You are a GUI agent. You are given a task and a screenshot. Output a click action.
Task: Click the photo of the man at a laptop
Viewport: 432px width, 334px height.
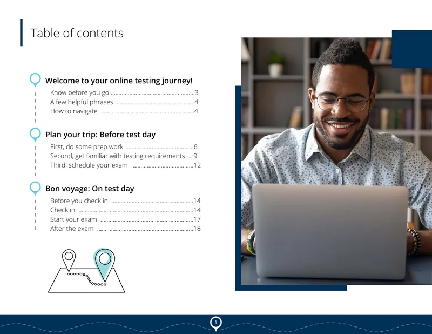point(336,161)
